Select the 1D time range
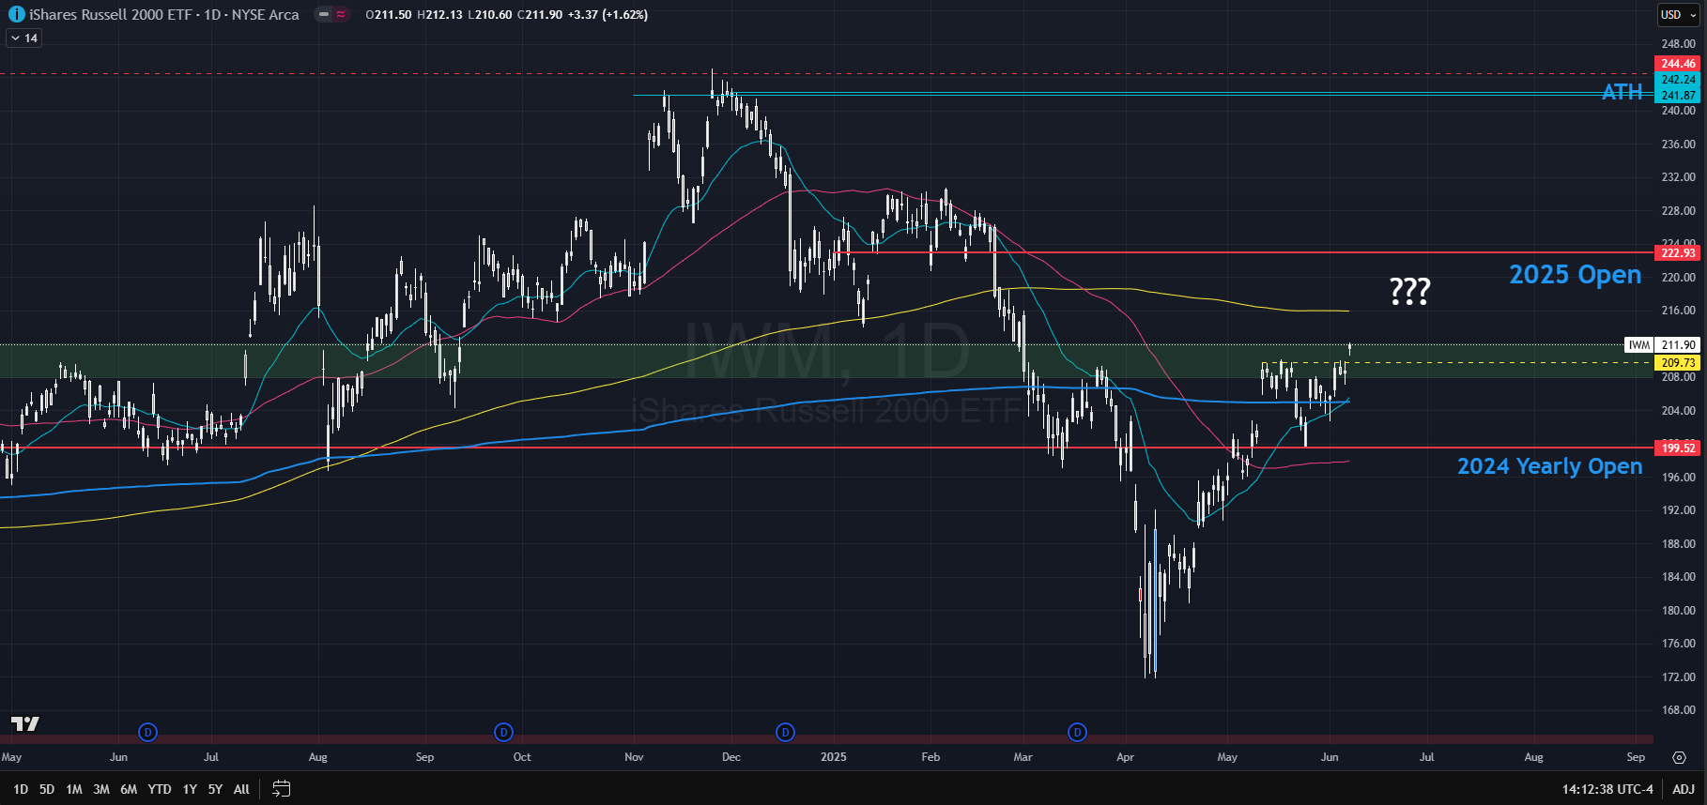 pos(21,789)
